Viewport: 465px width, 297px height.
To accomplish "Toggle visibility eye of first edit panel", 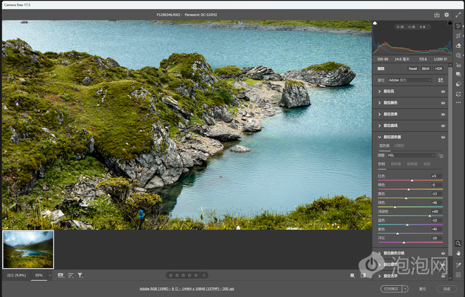I will [x=443, y=92].
